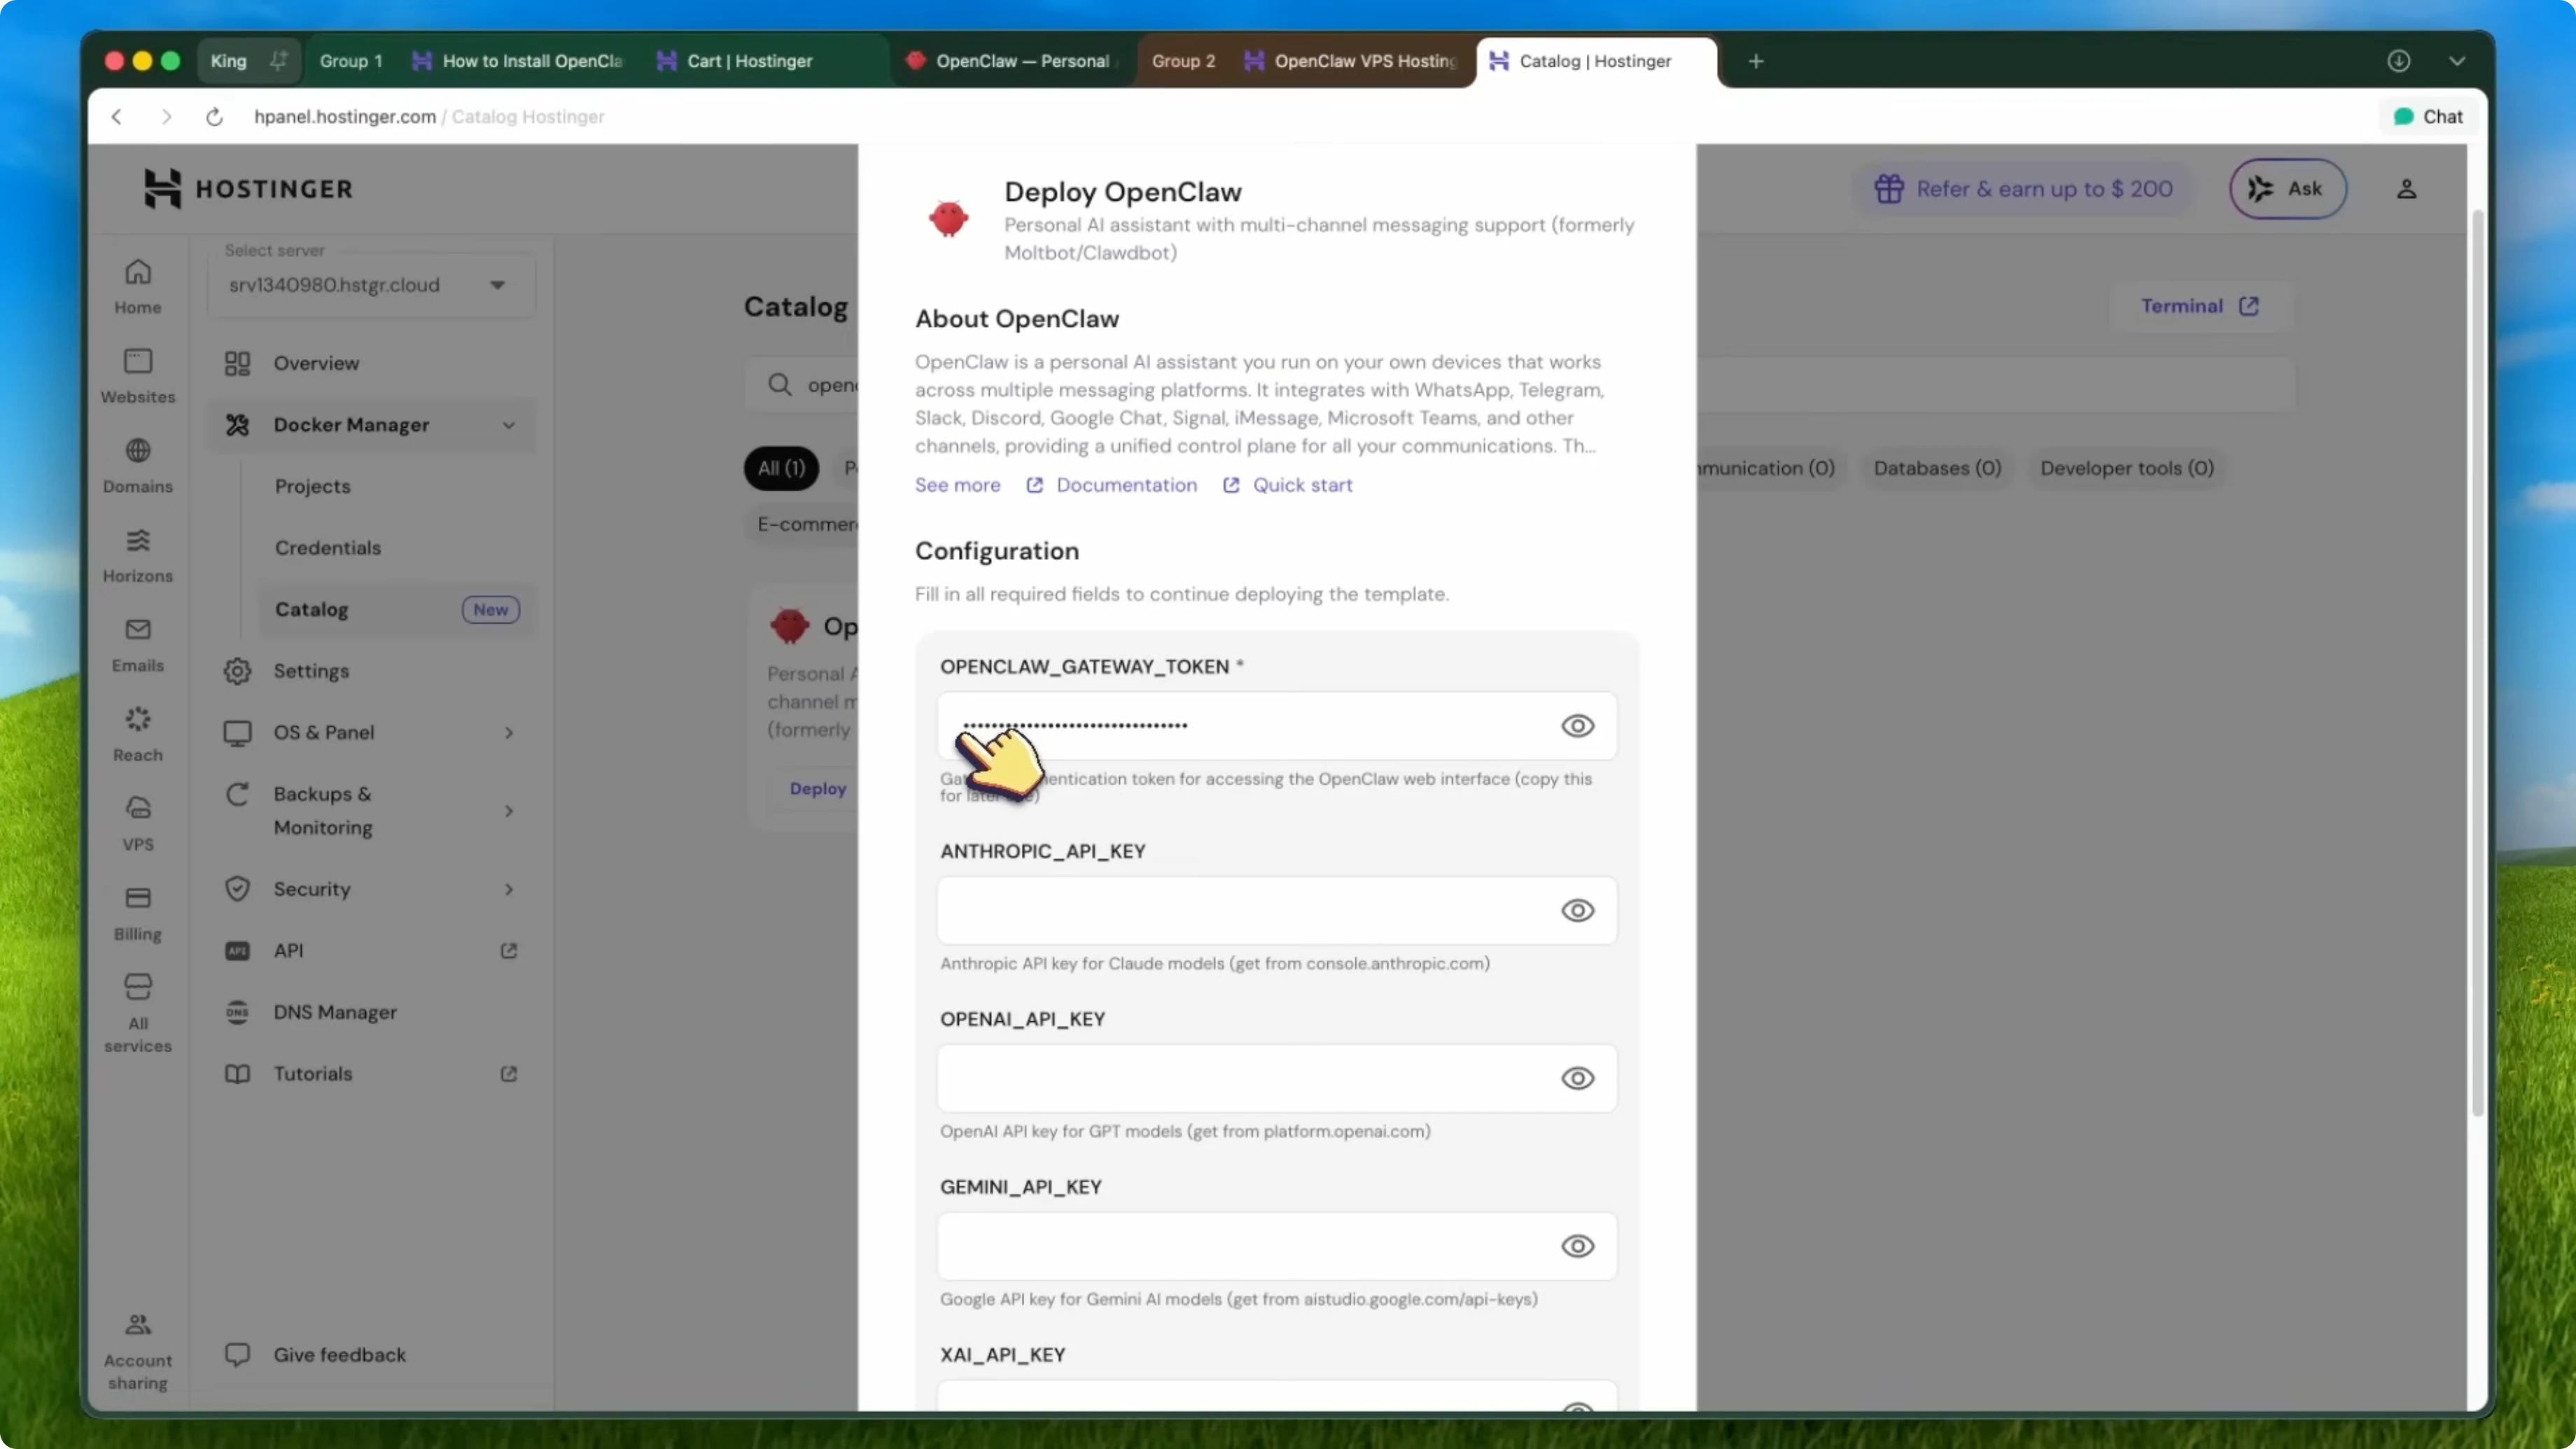Open the Home section in the sidebar
The width and height of the screenshot is (2576, 1449).
point(137,285)
